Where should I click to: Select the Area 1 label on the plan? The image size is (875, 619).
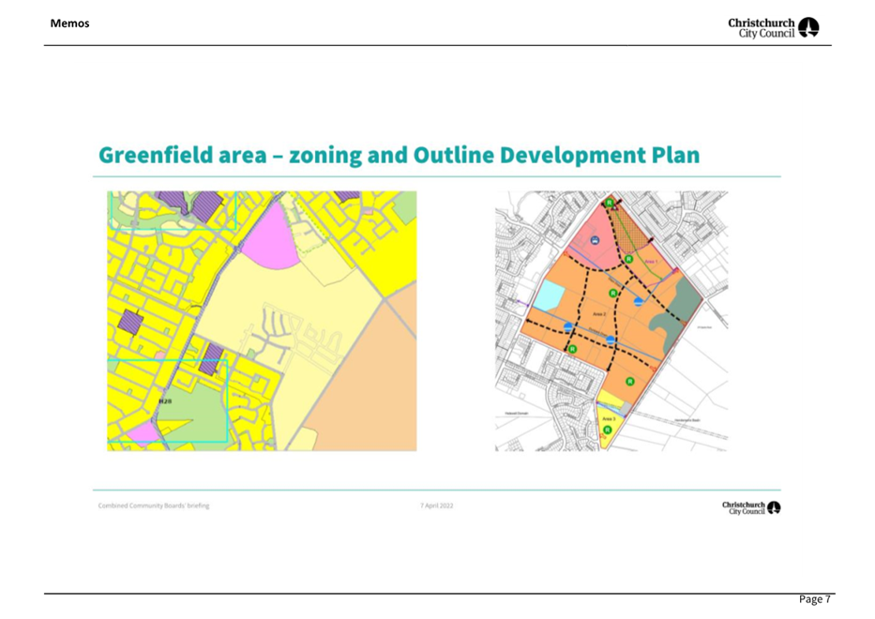click(653, 261)
